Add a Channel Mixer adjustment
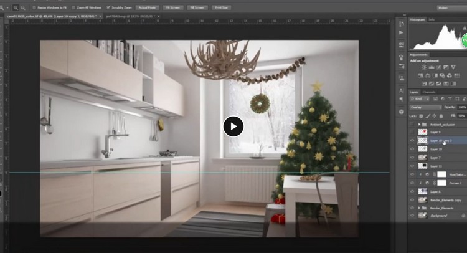Image resolution: width=467 pixels, height=253 pixels. click(x=450, y=75)
